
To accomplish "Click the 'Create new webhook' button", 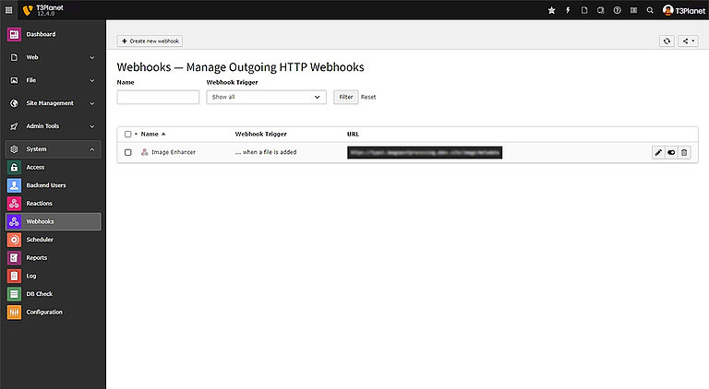I will [x=150, y=41].
